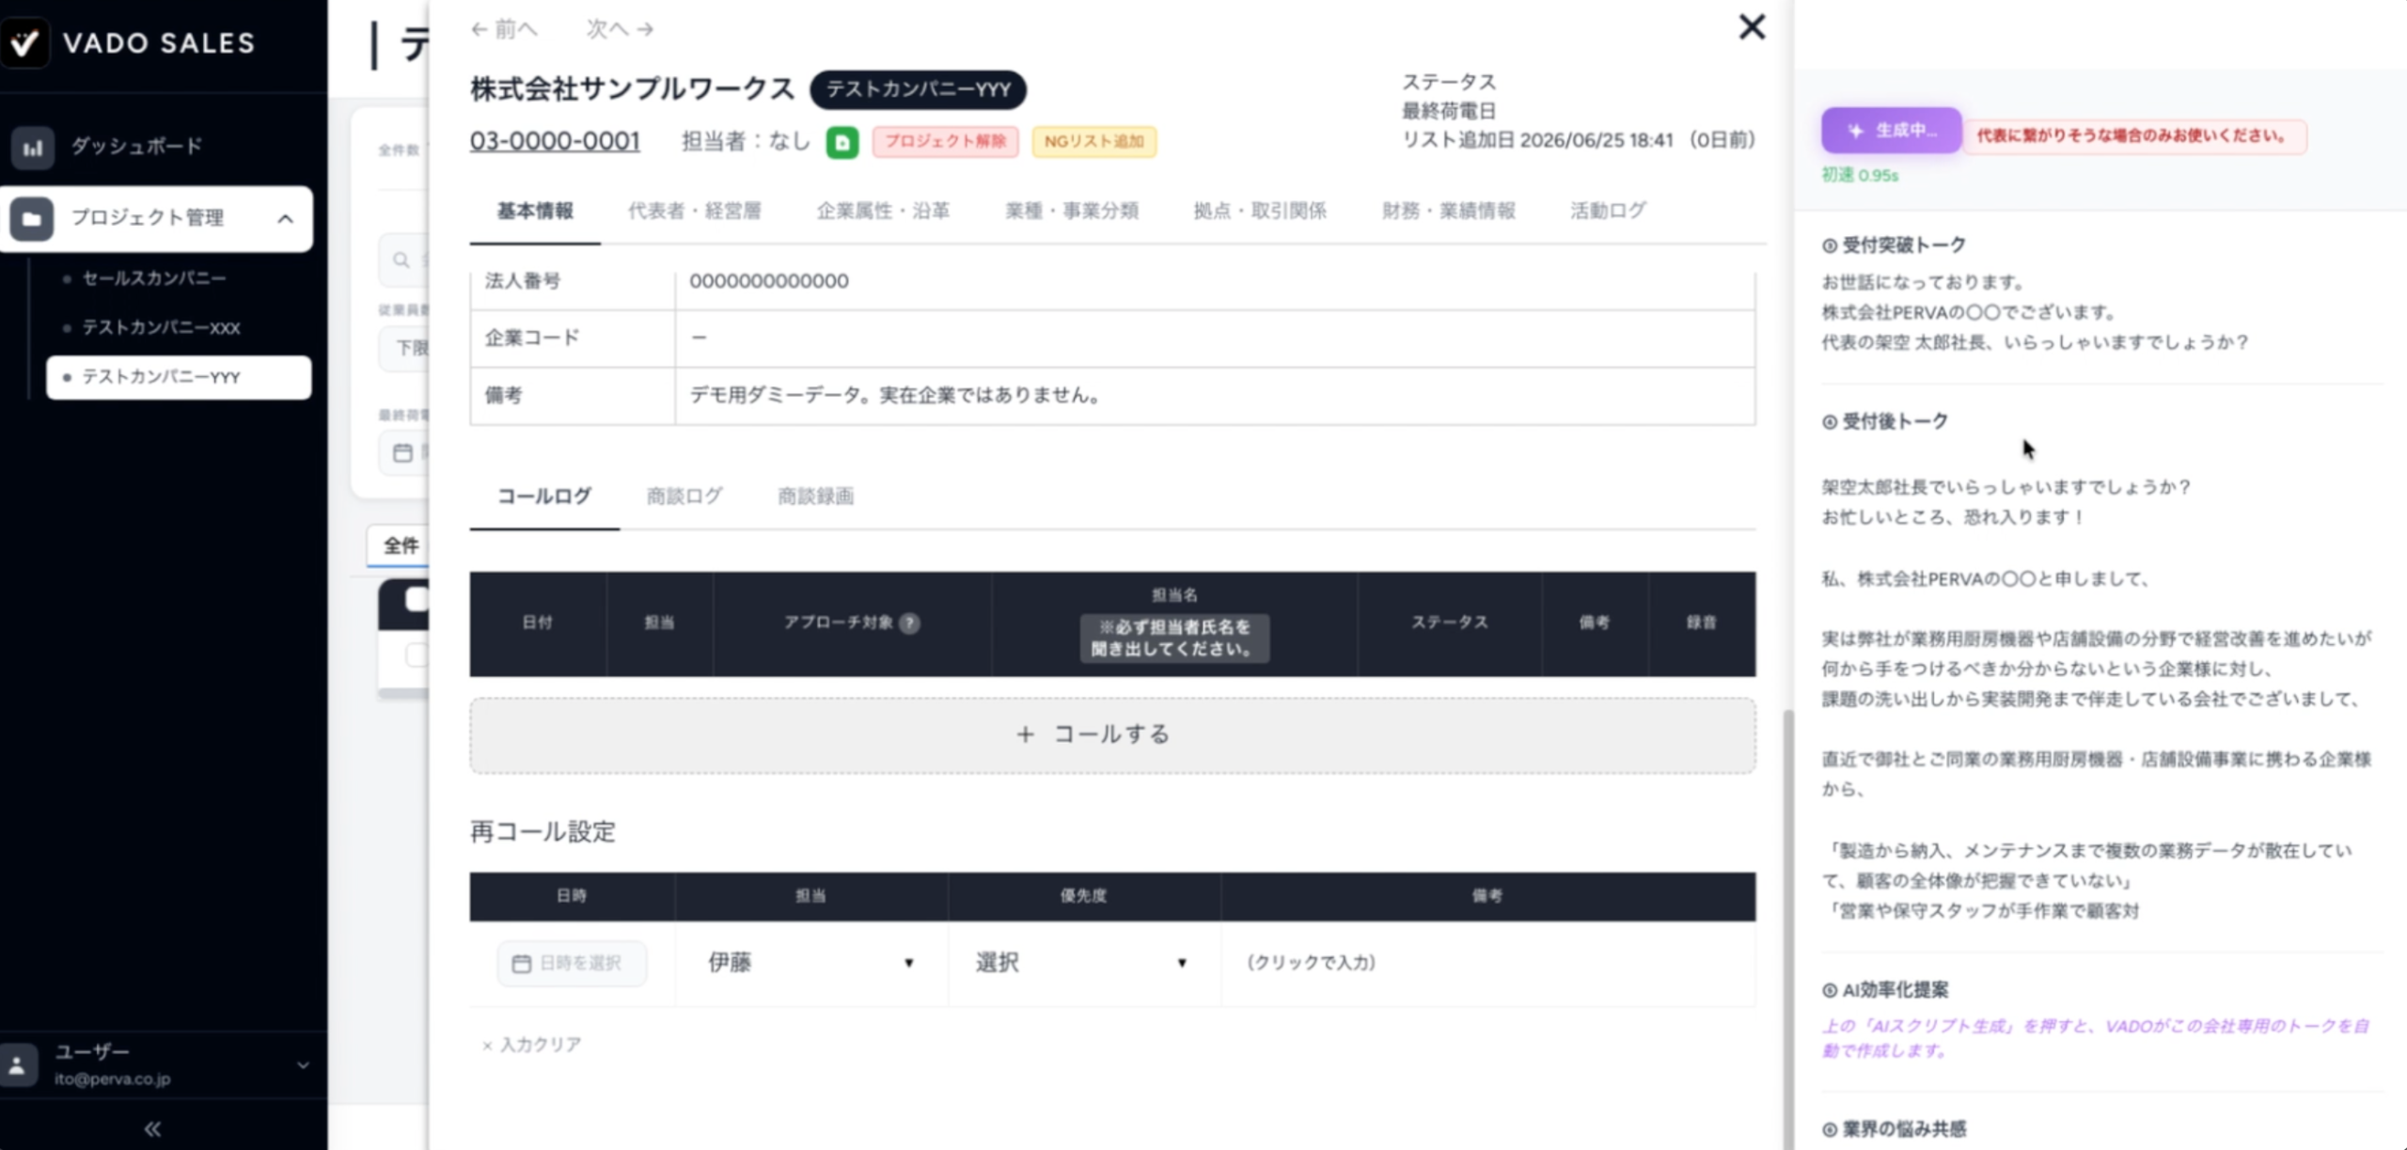Click the AI効率化提案 section heading

[x=1885, y=990]
